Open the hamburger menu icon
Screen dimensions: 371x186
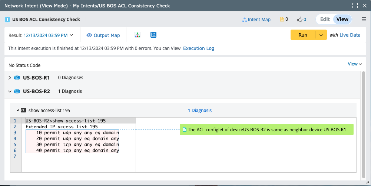(x=364, y=19)
